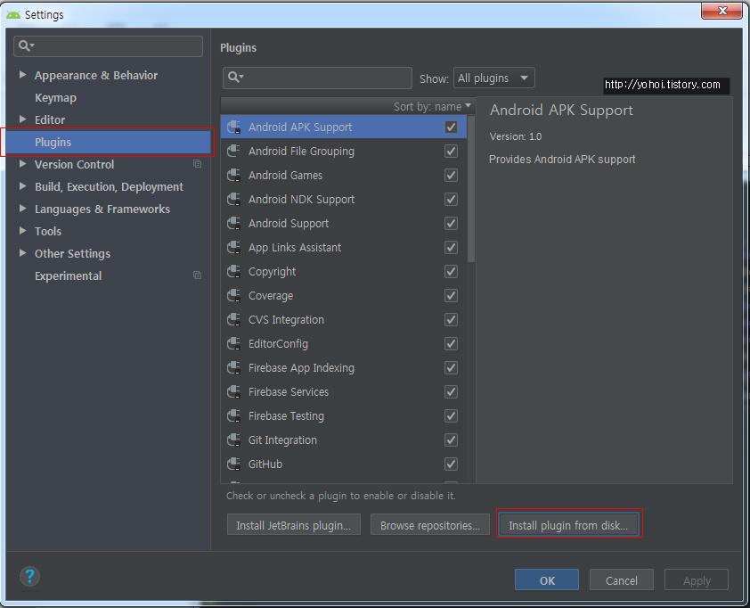This screenshot has height=608, width=750.
Task: Expand Build, Execution, Deployment node
Action: click(x=22, y=186)
